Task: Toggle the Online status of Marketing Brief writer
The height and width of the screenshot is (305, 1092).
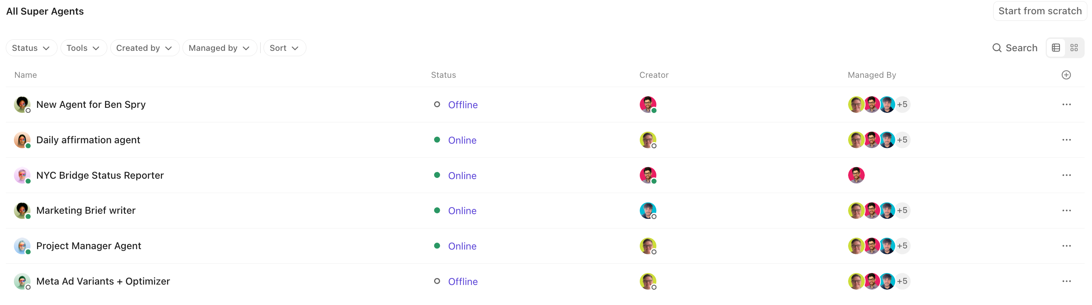Action: pyautogui.click(x=462, y=210)
